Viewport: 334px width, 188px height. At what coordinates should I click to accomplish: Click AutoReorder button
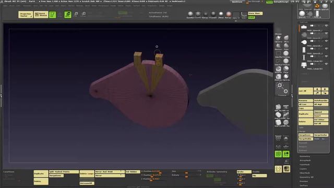point(321,100)
